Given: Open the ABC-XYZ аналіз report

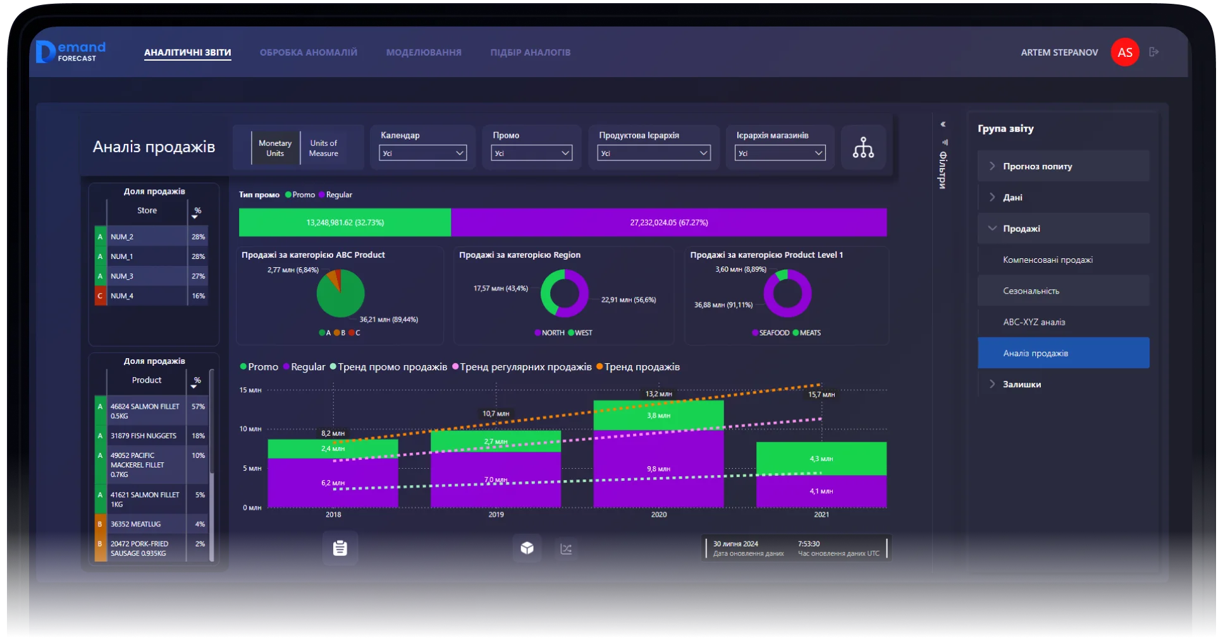Looking at the screenshot, I should pyautogui.click(x=1034, y=322).
